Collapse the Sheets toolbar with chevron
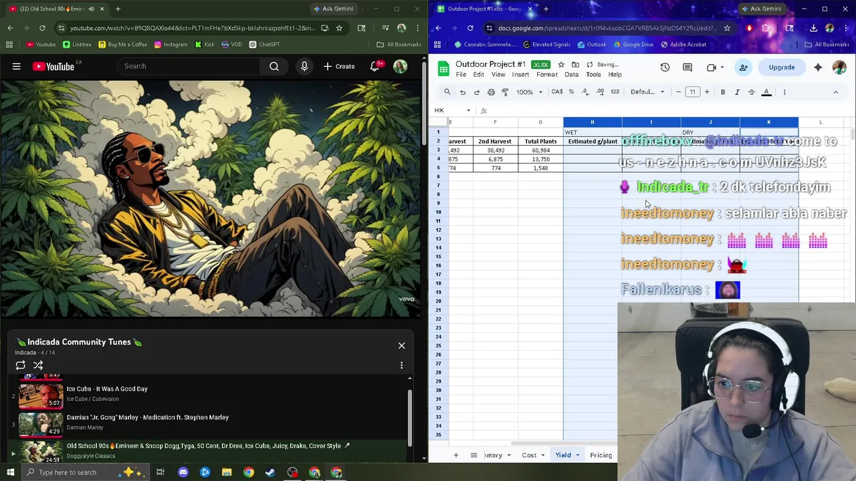This screenshot has height=481, width=856. pos(835,92)
